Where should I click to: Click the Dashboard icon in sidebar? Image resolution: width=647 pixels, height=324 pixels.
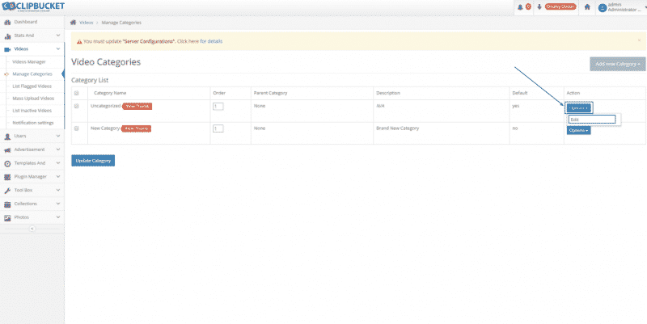pos(6,22)
